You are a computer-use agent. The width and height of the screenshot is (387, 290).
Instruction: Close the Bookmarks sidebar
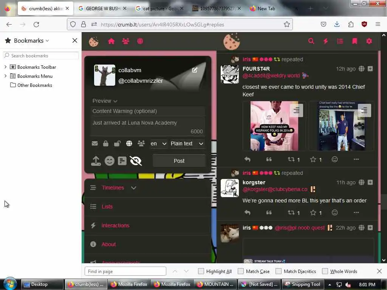tap(74, 40)
